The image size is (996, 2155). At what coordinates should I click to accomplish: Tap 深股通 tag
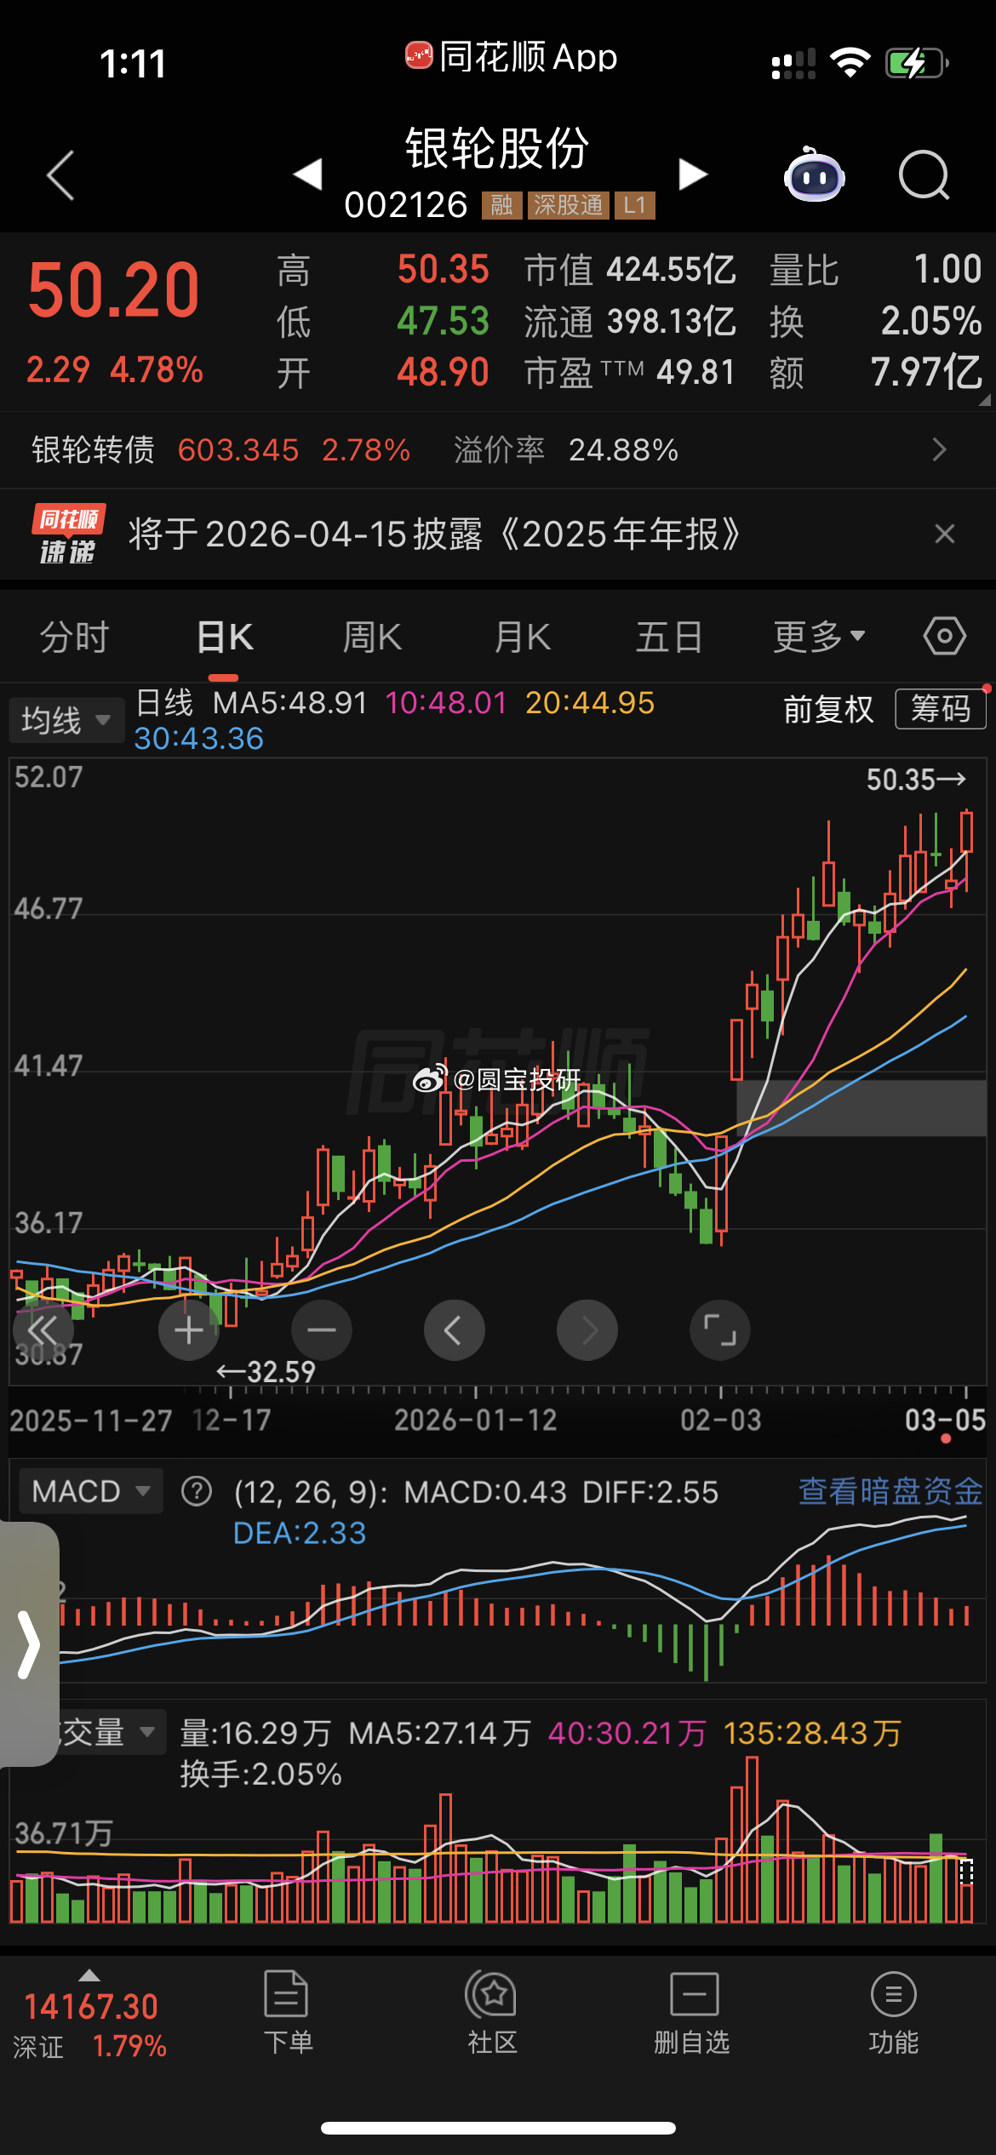(568, 205)
